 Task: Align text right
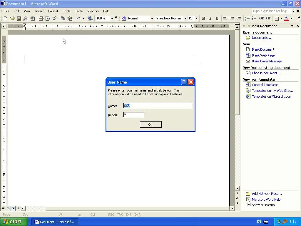coord(239,19)
